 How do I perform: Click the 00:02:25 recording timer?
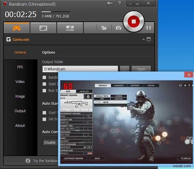pos(21,14)
